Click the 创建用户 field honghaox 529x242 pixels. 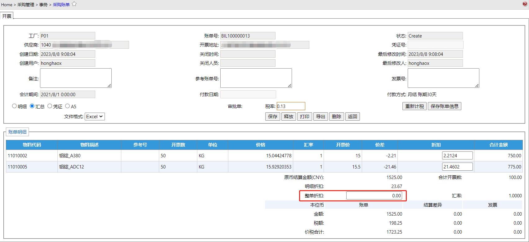coord(68,63)
